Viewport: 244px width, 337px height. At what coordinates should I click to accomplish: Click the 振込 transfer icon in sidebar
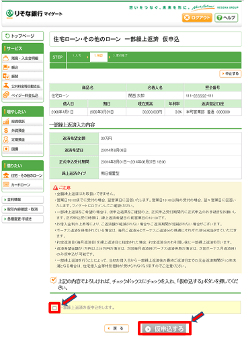point(6,67)
